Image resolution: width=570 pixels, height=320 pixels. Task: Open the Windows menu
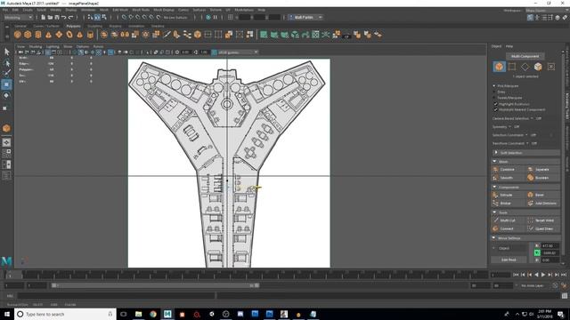click(88, 10)
